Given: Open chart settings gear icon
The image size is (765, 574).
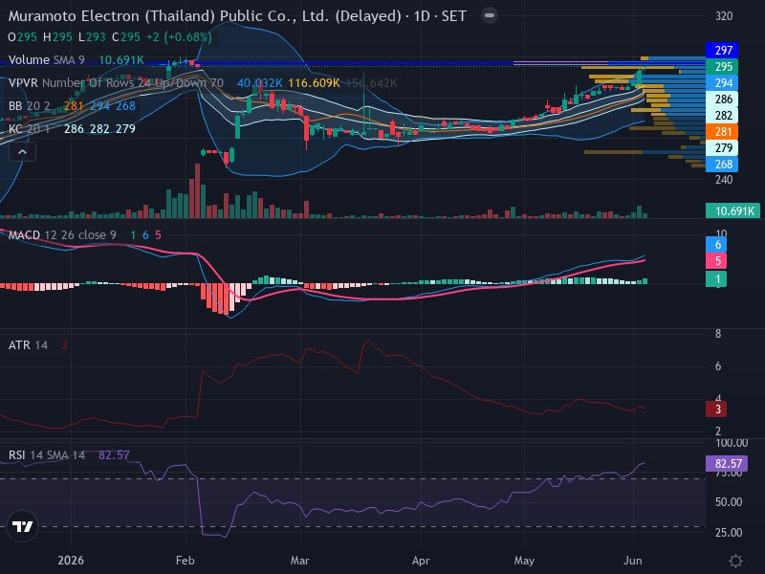Looking at the screenshot, I should (735, 561).
